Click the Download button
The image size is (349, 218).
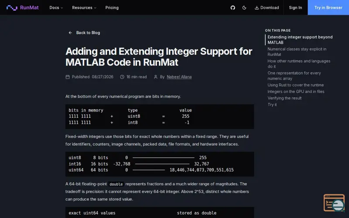[267, 7]
